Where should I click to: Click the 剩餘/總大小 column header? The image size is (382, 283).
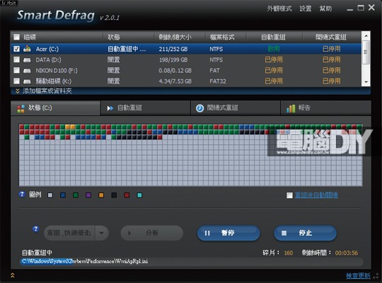[x=175, y=37]
